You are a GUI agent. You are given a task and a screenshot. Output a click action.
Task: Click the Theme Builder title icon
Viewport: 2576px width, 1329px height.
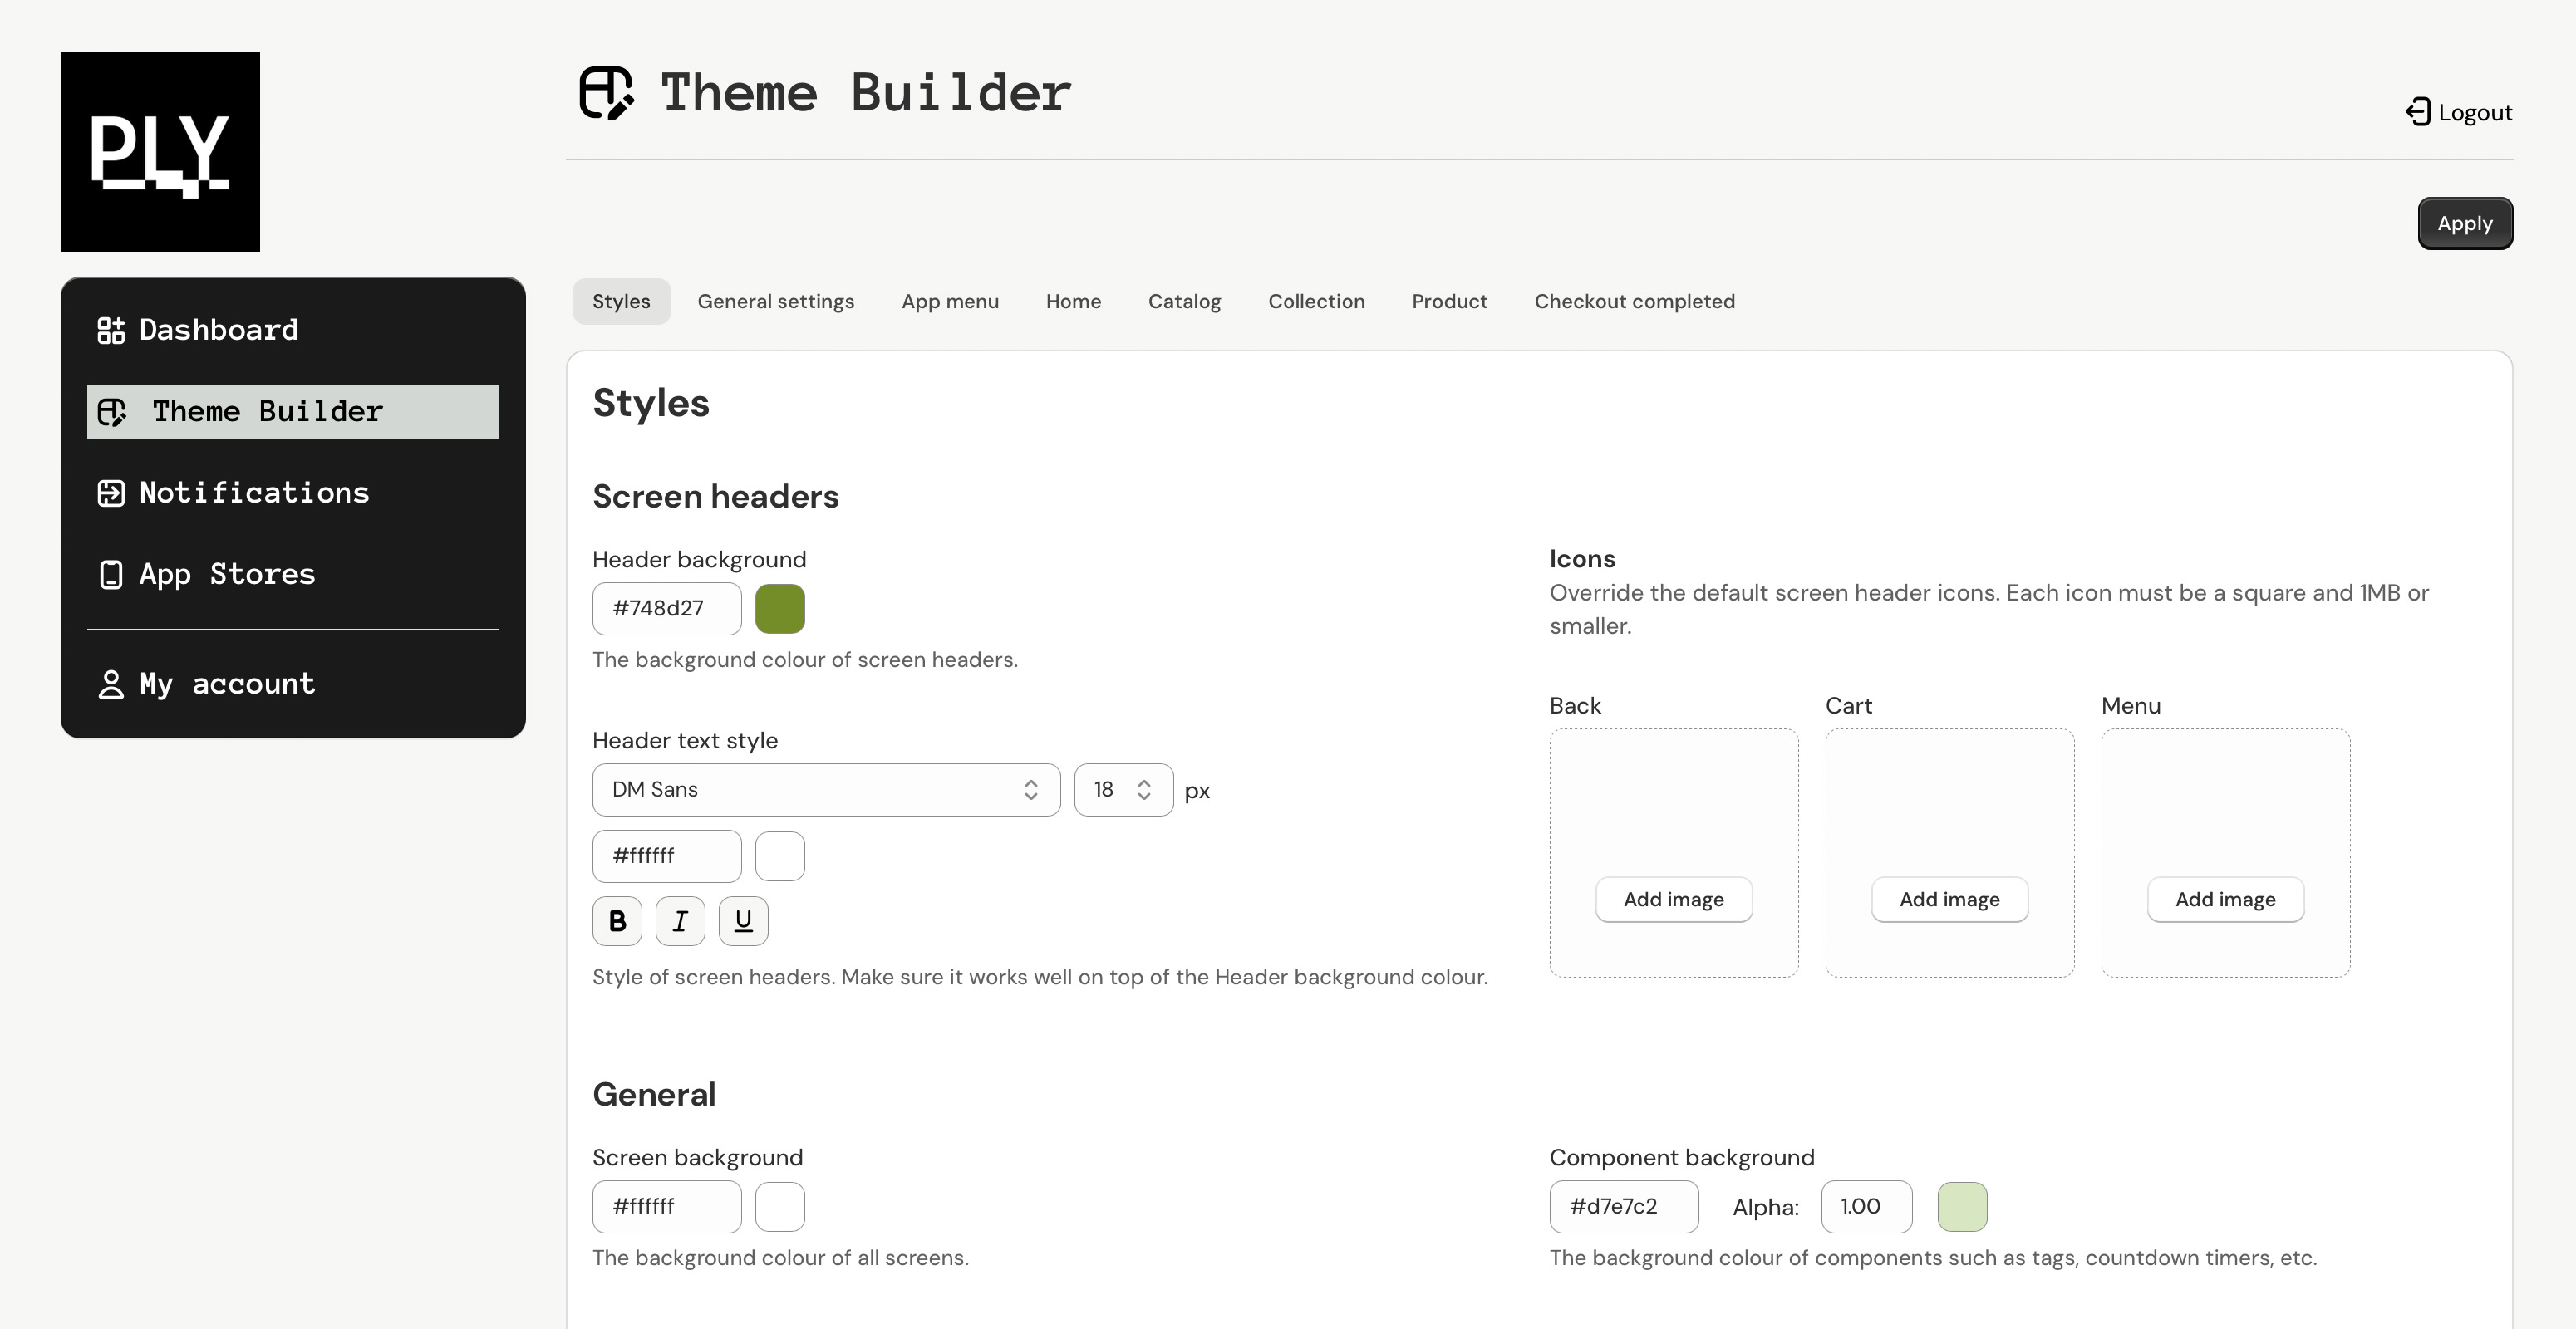click(606, 93)
